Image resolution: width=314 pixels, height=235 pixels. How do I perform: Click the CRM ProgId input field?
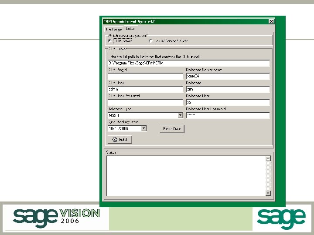tap(145, 76)
